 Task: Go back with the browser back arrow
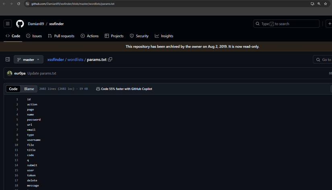pyautogui.click(x=4, y=4)
